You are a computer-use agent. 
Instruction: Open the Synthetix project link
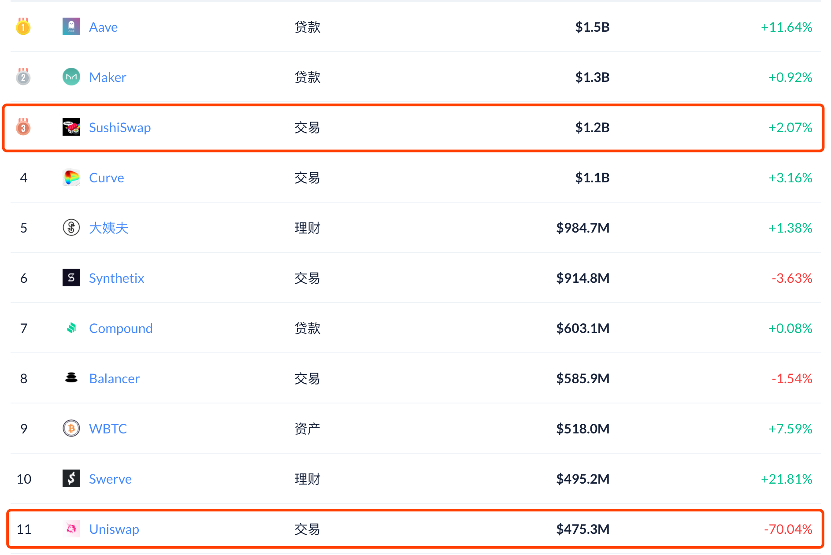116,278
